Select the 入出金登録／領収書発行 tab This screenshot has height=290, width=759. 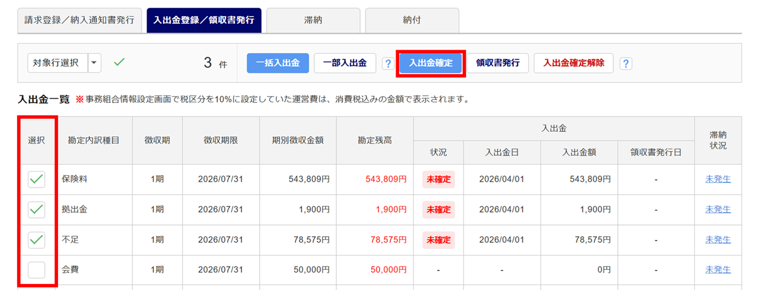pyautogui.click(x=203, y=20)
